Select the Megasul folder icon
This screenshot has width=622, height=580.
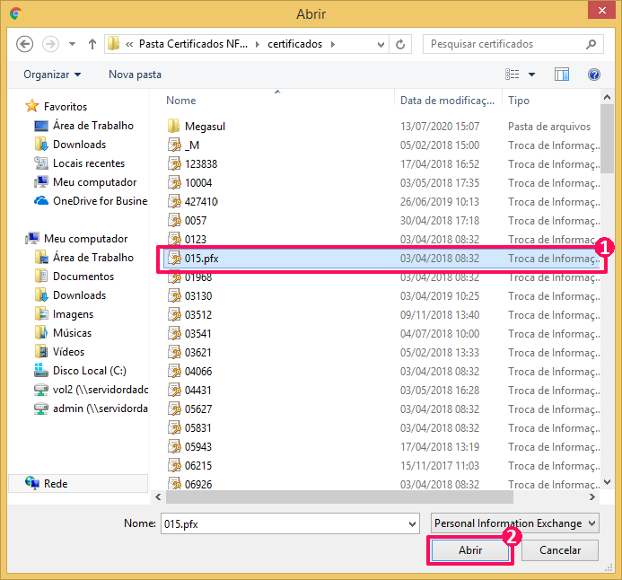point(174,127)
